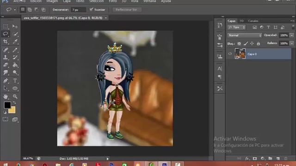The height and width of the screenshot is (166, 296).
Task: Open the History panel icon
Action: coord(220,25)
